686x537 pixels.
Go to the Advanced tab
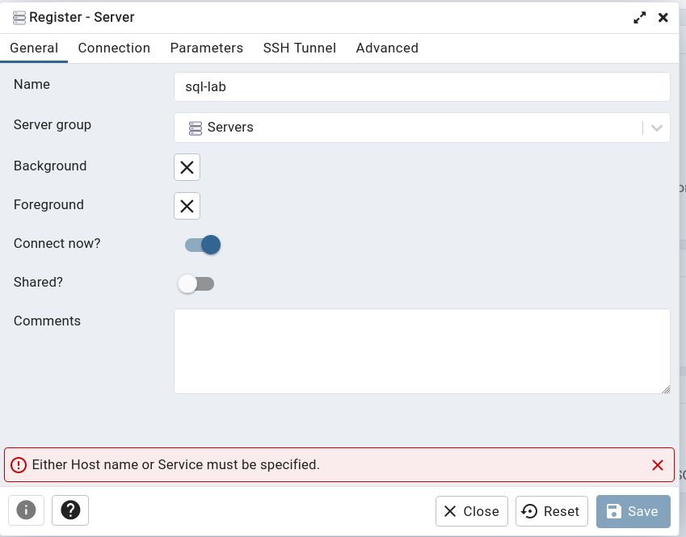387,48
